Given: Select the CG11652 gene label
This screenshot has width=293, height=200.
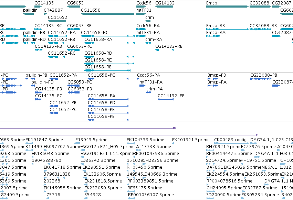Looking at the screenshot, I should point(57,17).
